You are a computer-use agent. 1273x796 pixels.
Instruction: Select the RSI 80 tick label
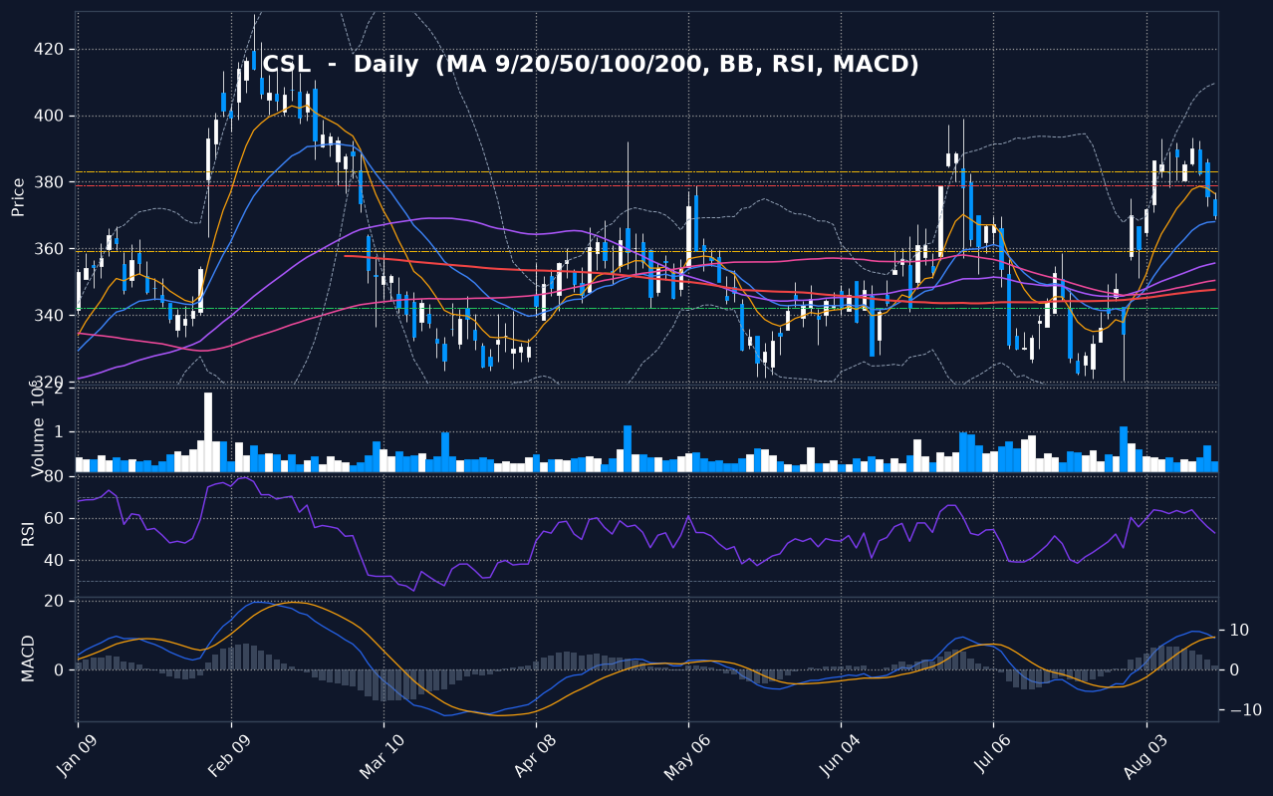point(55,477)
